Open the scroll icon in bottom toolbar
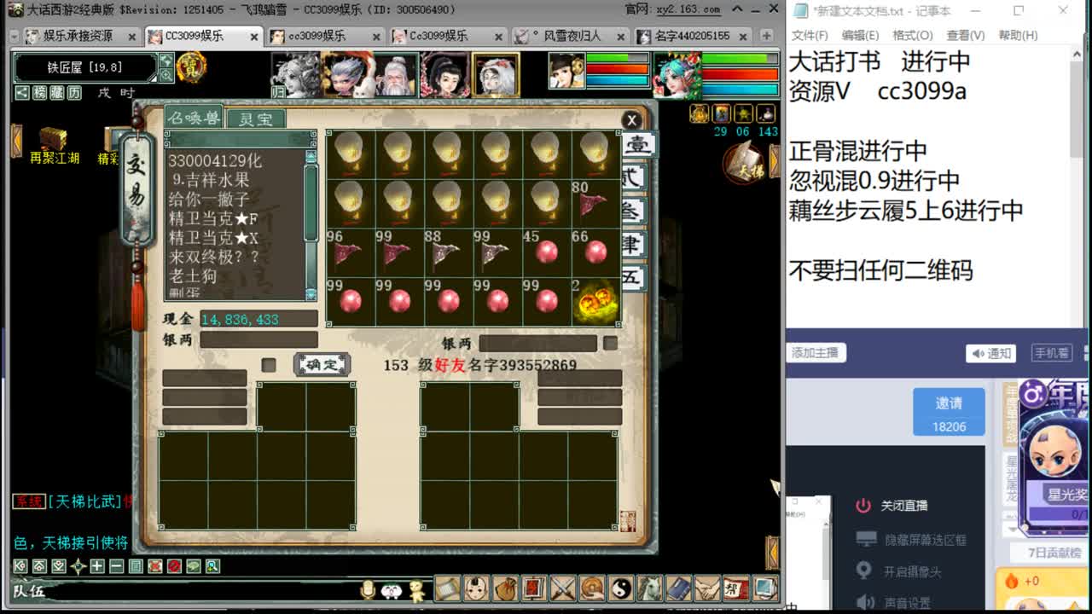1092x614 pixels. pyautogui.click(x=448, y=588)
